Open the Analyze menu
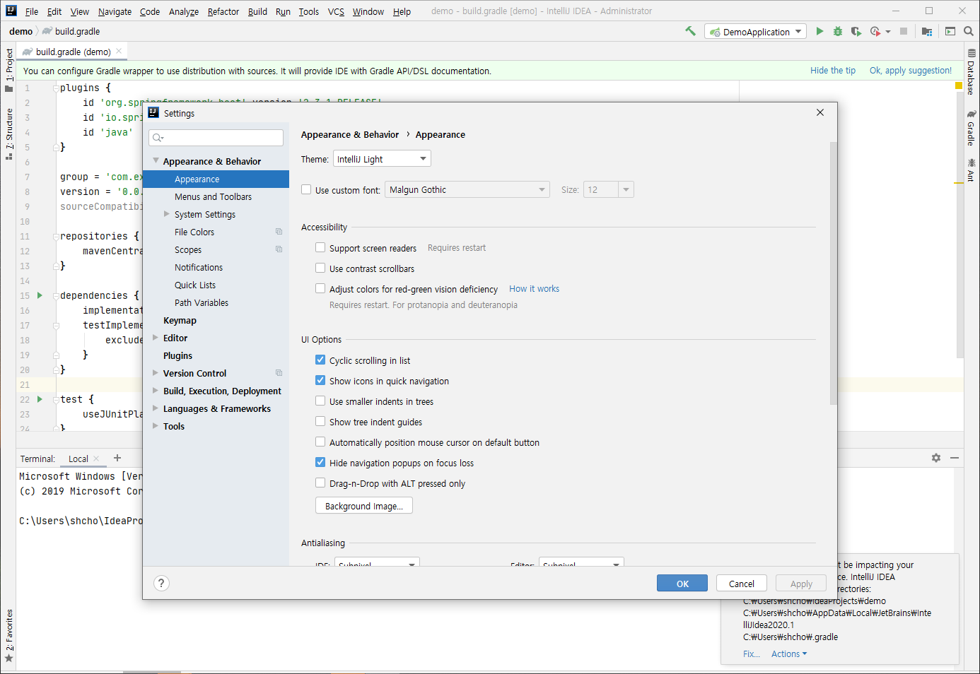 tap(184, 11)
